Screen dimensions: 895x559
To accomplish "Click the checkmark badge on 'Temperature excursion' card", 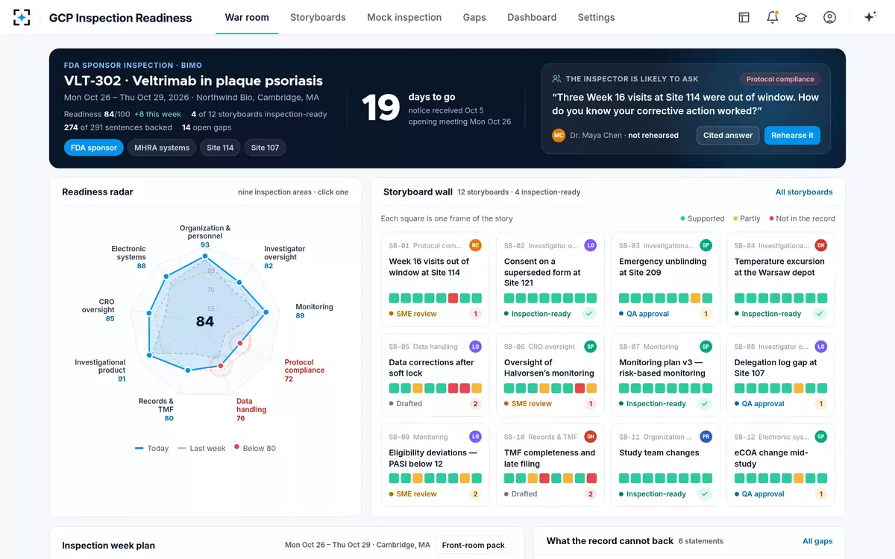I will 820,314.
